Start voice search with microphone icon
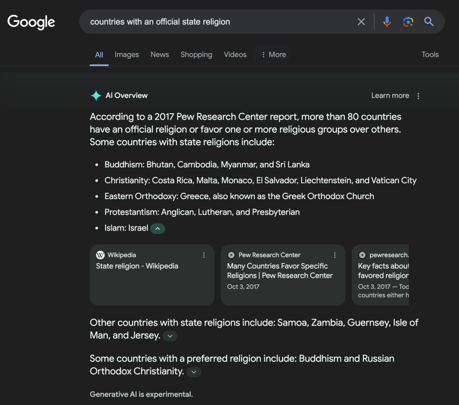459x405 pixels. click(387, 22)
